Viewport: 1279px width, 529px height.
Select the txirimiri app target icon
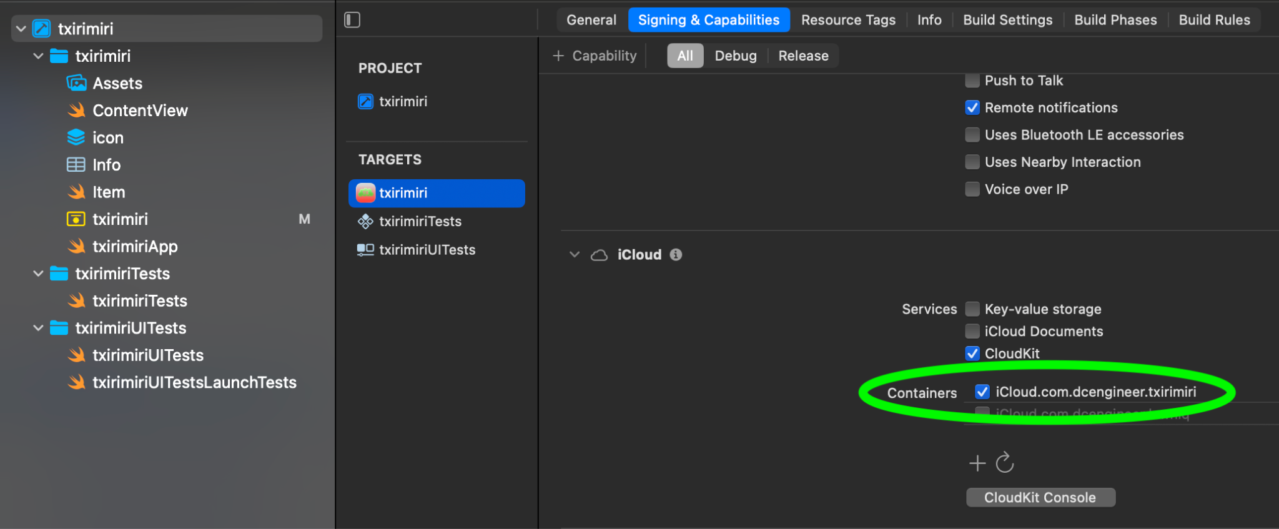pos(365,193)
